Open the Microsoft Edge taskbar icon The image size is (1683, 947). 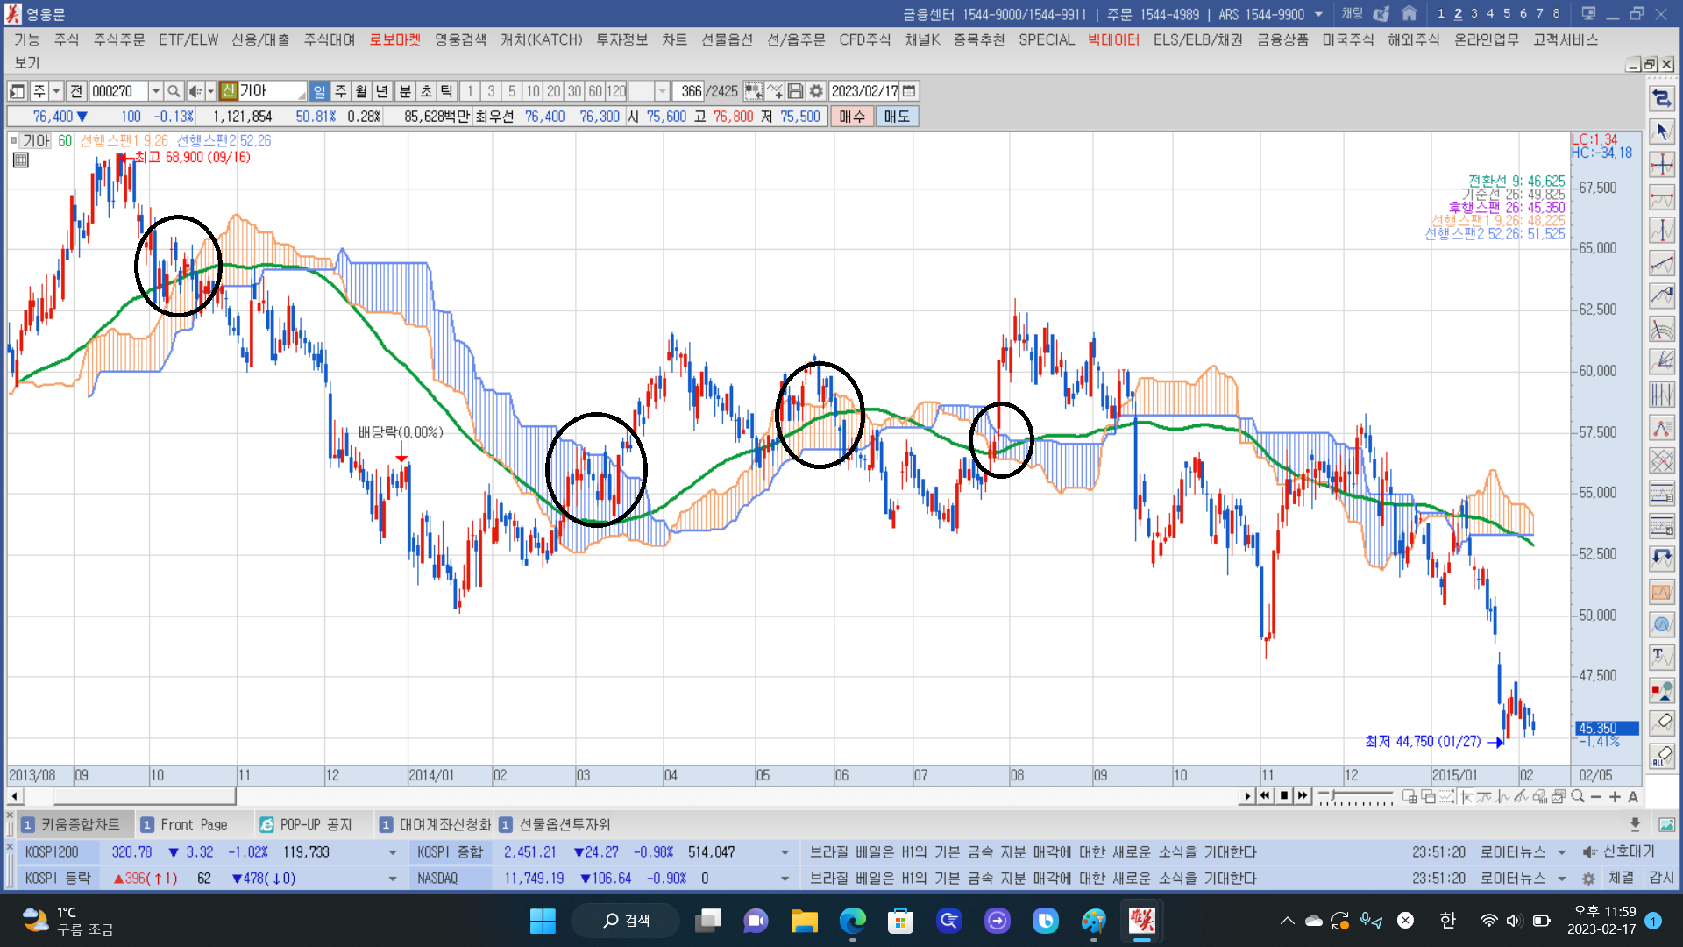(x=852, y=921)
